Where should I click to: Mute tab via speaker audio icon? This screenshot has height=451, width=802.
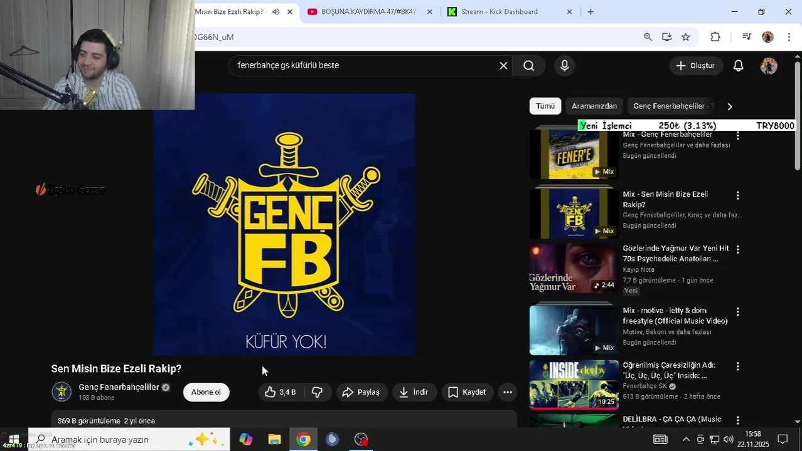[x=275, y=12]
